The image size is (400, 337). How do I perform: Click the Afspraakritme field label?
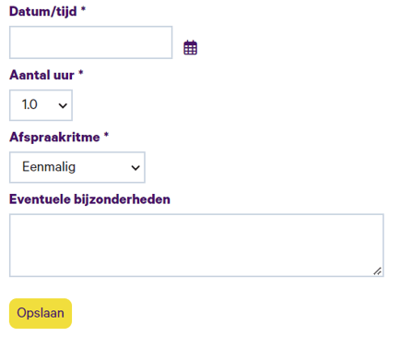click(x=54, y=138)
